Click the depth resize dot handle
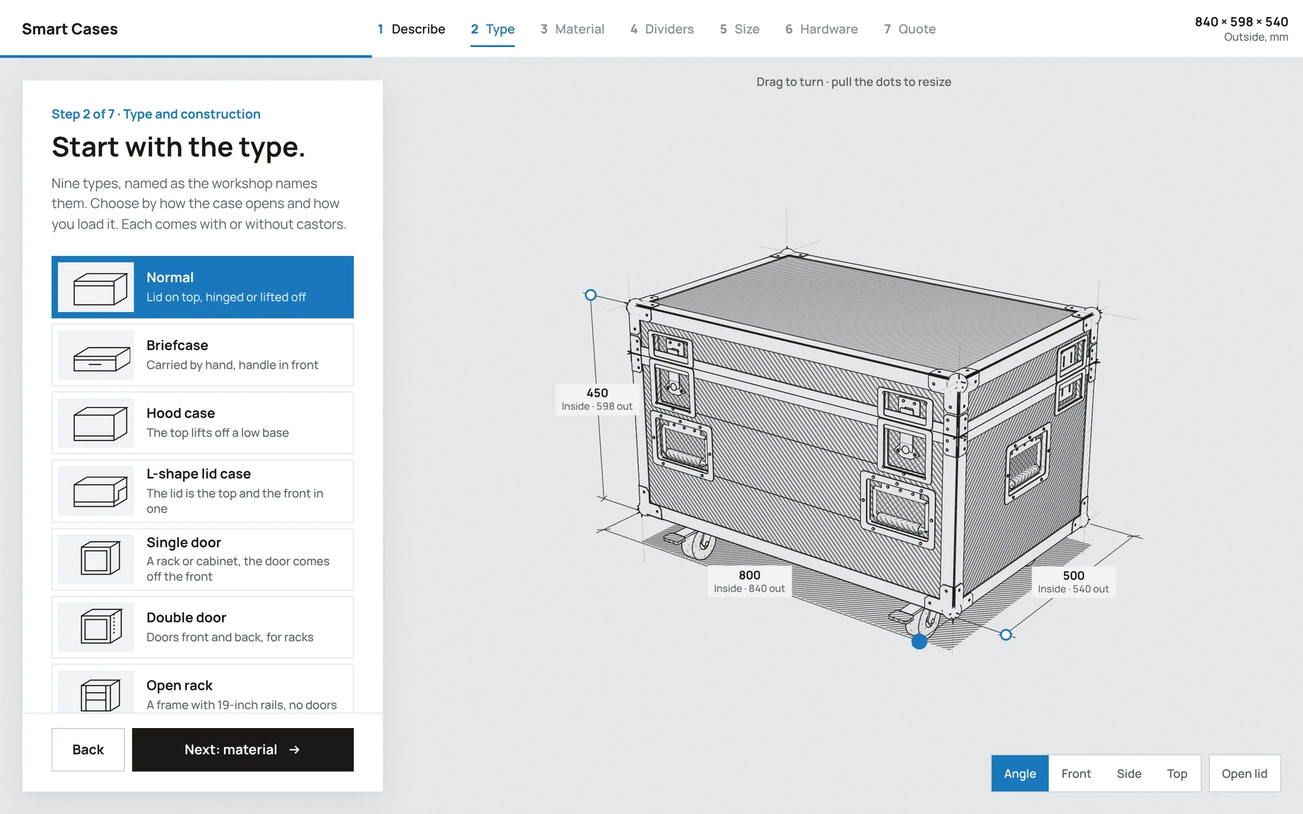 [x=1006, y=635]
